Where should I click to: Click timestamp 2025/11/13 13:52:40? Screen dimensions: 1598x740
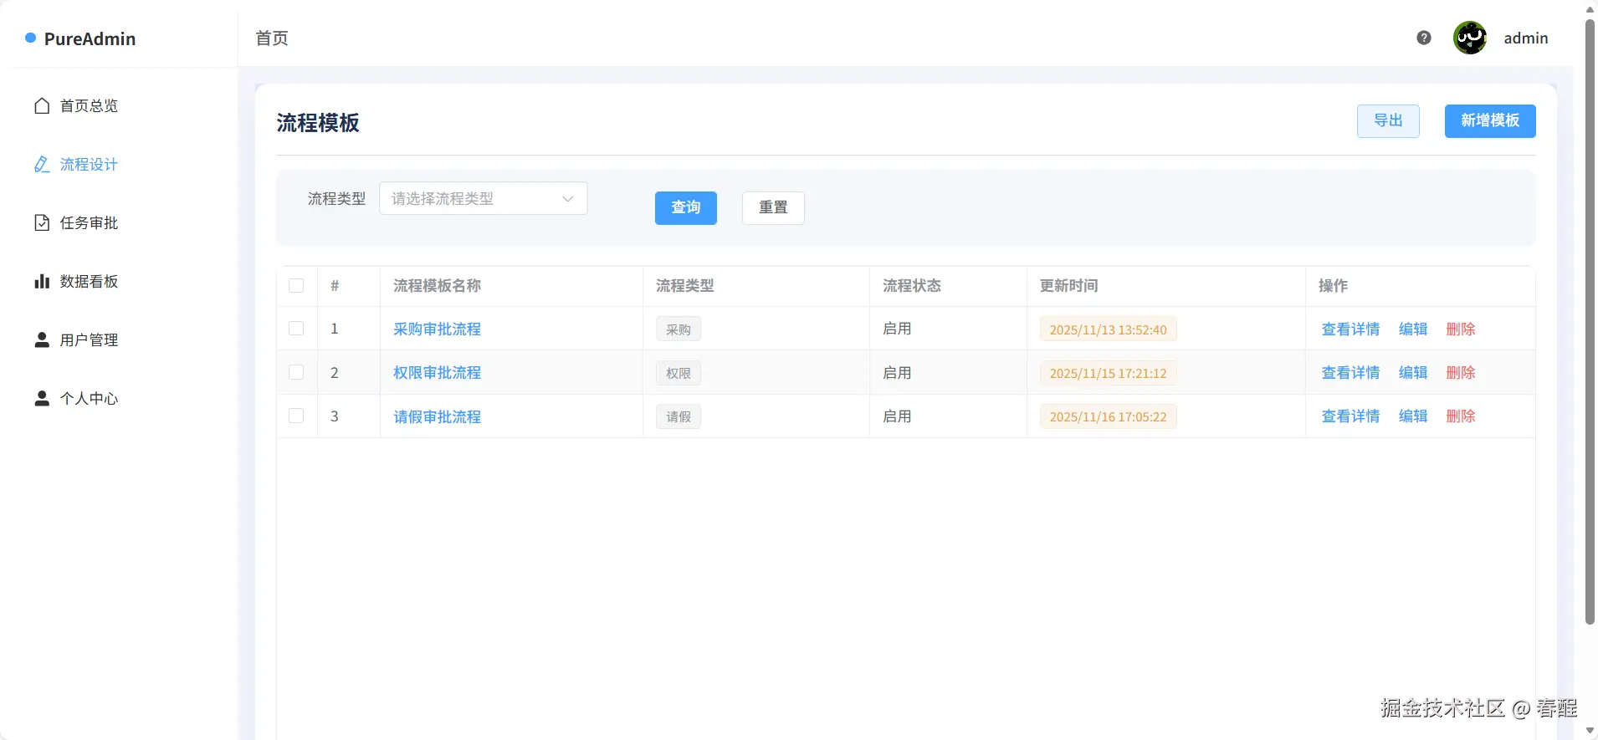1108,329
